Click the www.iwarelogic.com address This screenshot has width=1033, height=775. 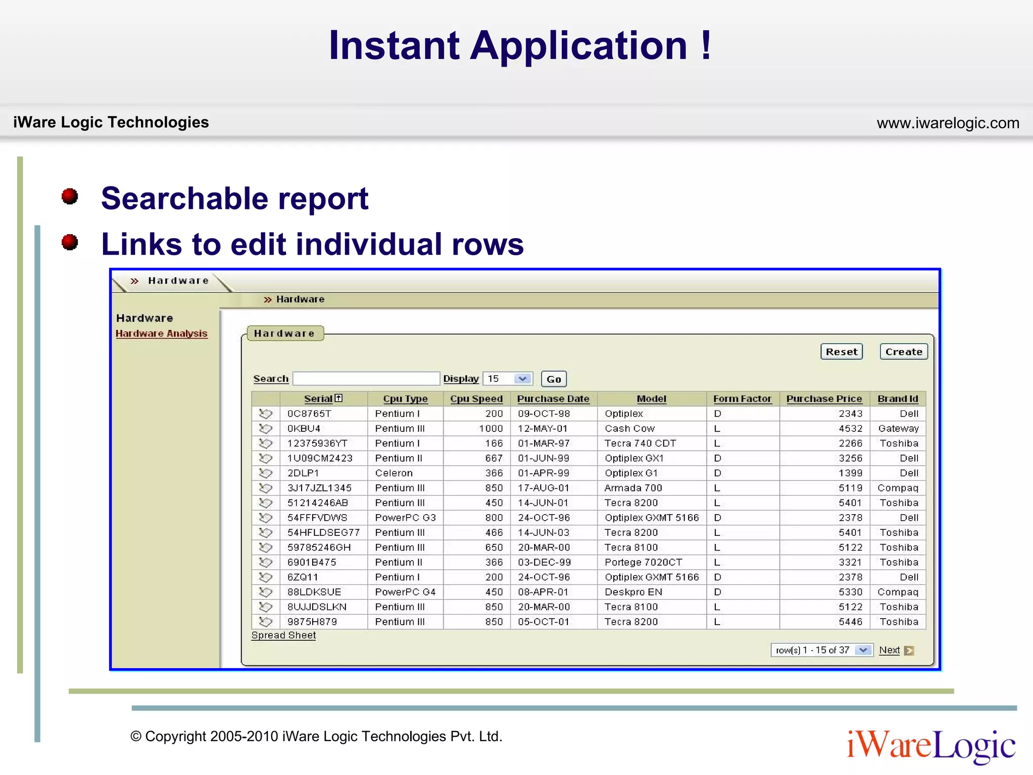click(x=948, y=123)
